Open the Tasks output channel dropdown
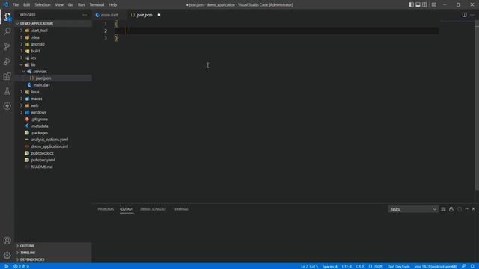Screen dimensions: 479x269 412,209
